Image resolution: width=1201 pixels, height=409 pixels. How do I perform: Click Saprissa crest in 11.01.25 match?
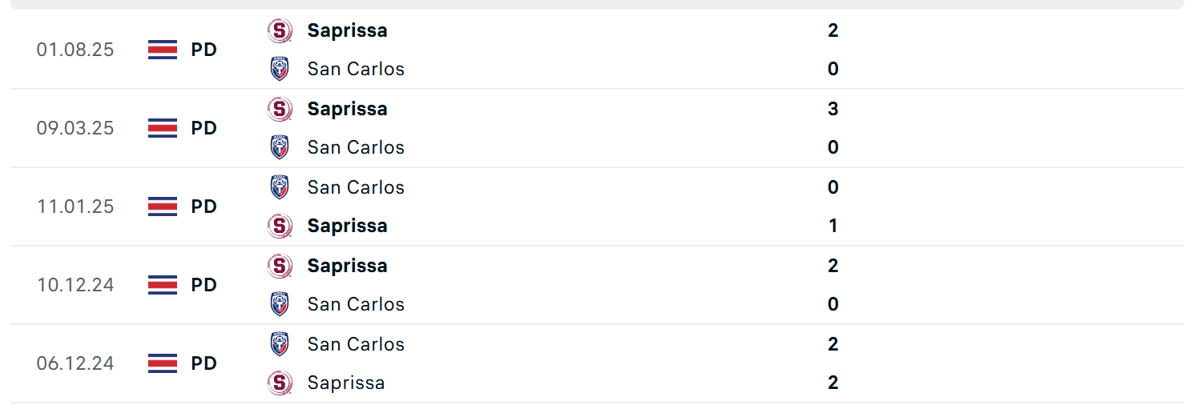(x=280, y=226)
